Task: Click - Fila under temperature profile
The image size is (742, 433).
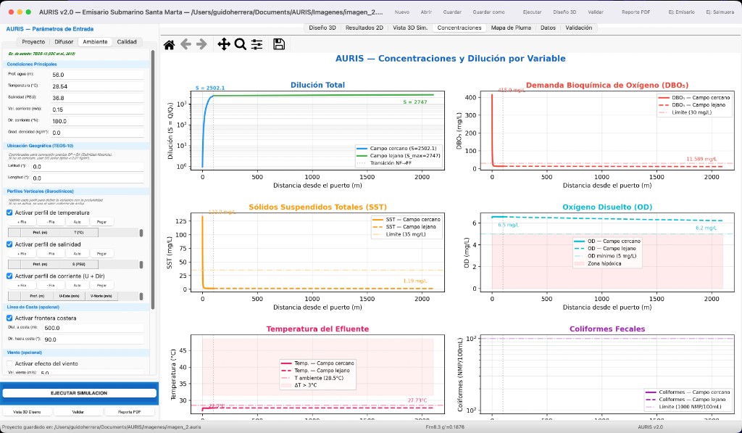Action: (x=51, y=222)
